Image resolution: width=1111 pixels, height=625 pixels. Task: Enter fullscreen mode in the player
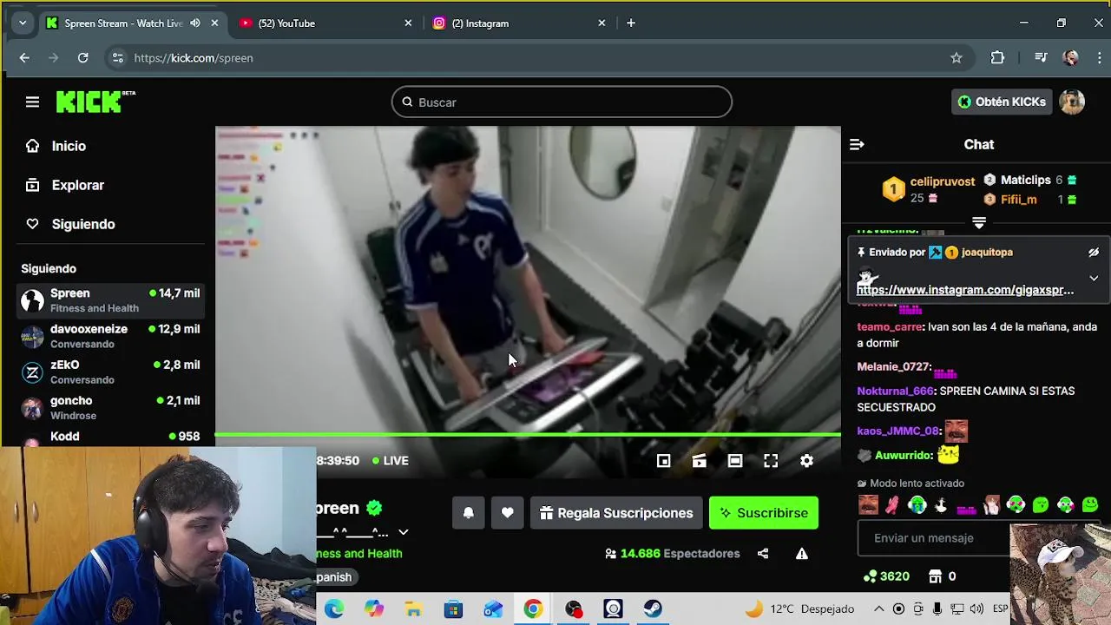click(x=771, y=461)
